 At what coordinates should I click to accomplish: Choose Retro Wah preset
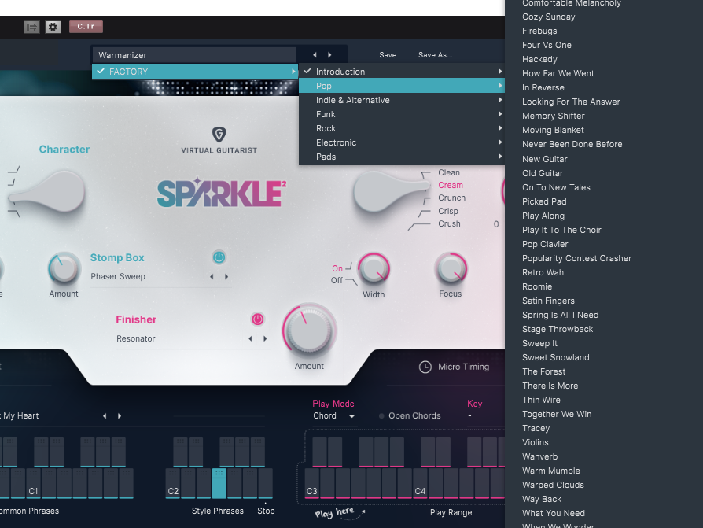(x=543, y=272)
